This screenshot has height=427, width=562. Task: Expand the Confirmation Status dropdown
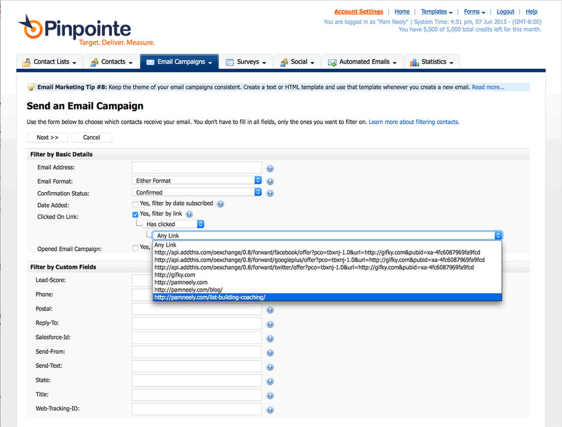197,192
